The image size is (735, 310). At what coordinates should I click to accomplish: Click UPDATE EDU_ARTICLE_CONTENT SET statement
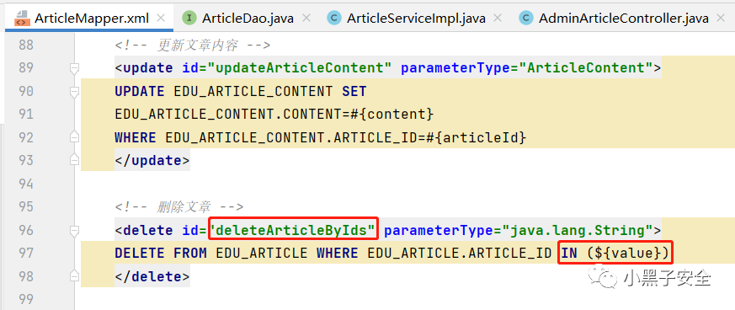(241, 91)
